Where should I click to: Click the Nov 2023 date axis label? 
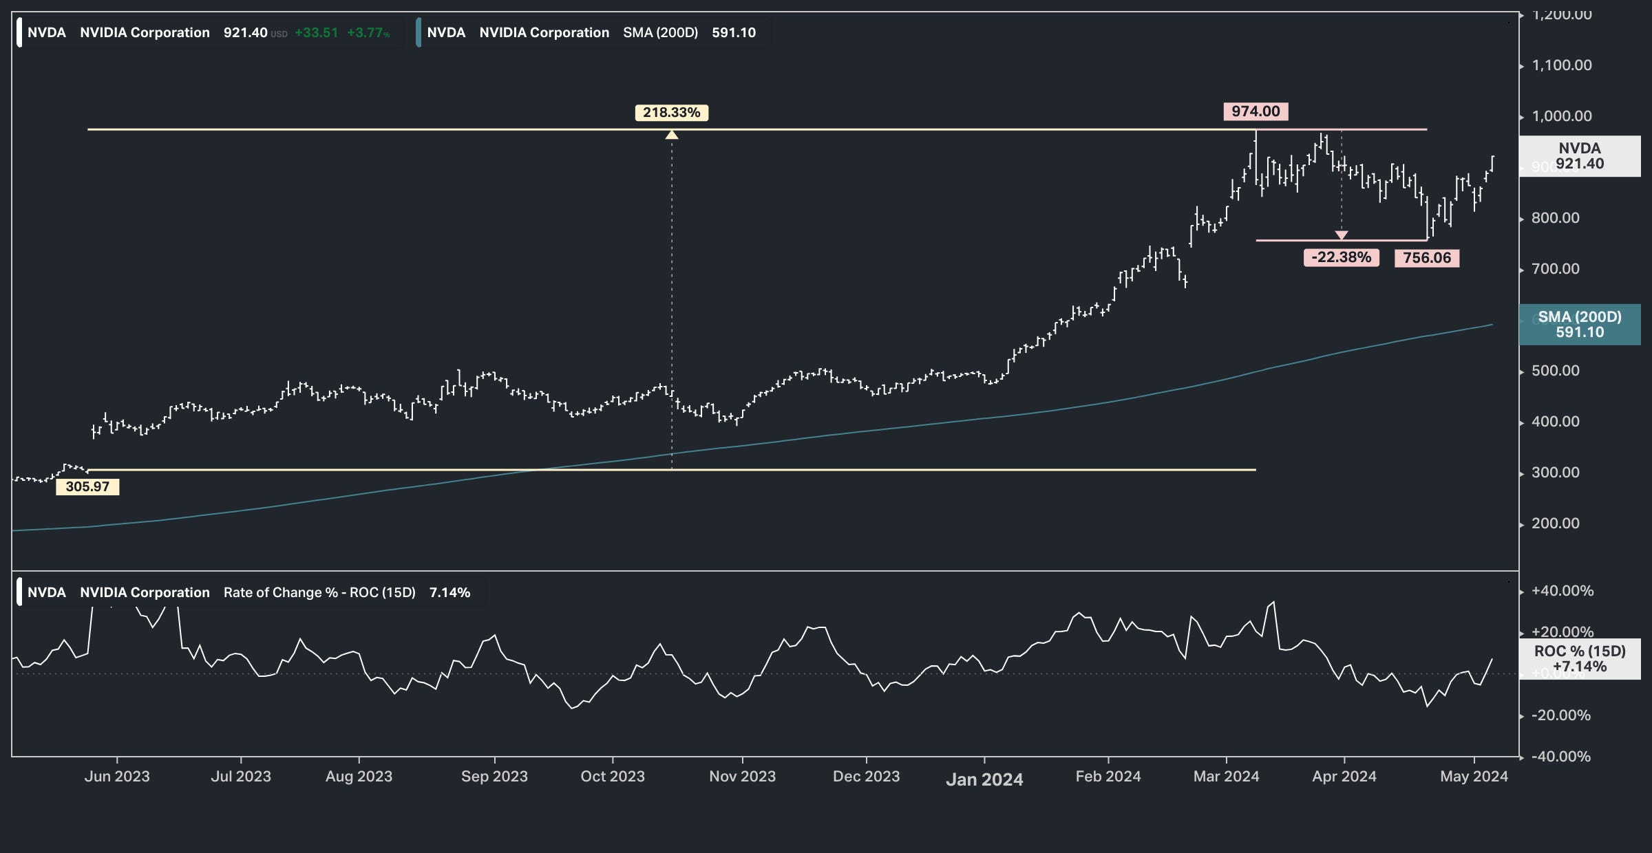[x=742, y=776]
